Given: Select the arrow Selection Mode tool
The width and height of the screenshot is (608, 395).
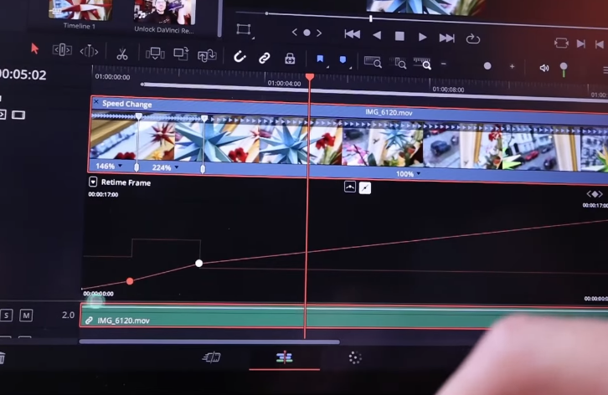Looking at the screenshot, I should [x=35, y=49].
